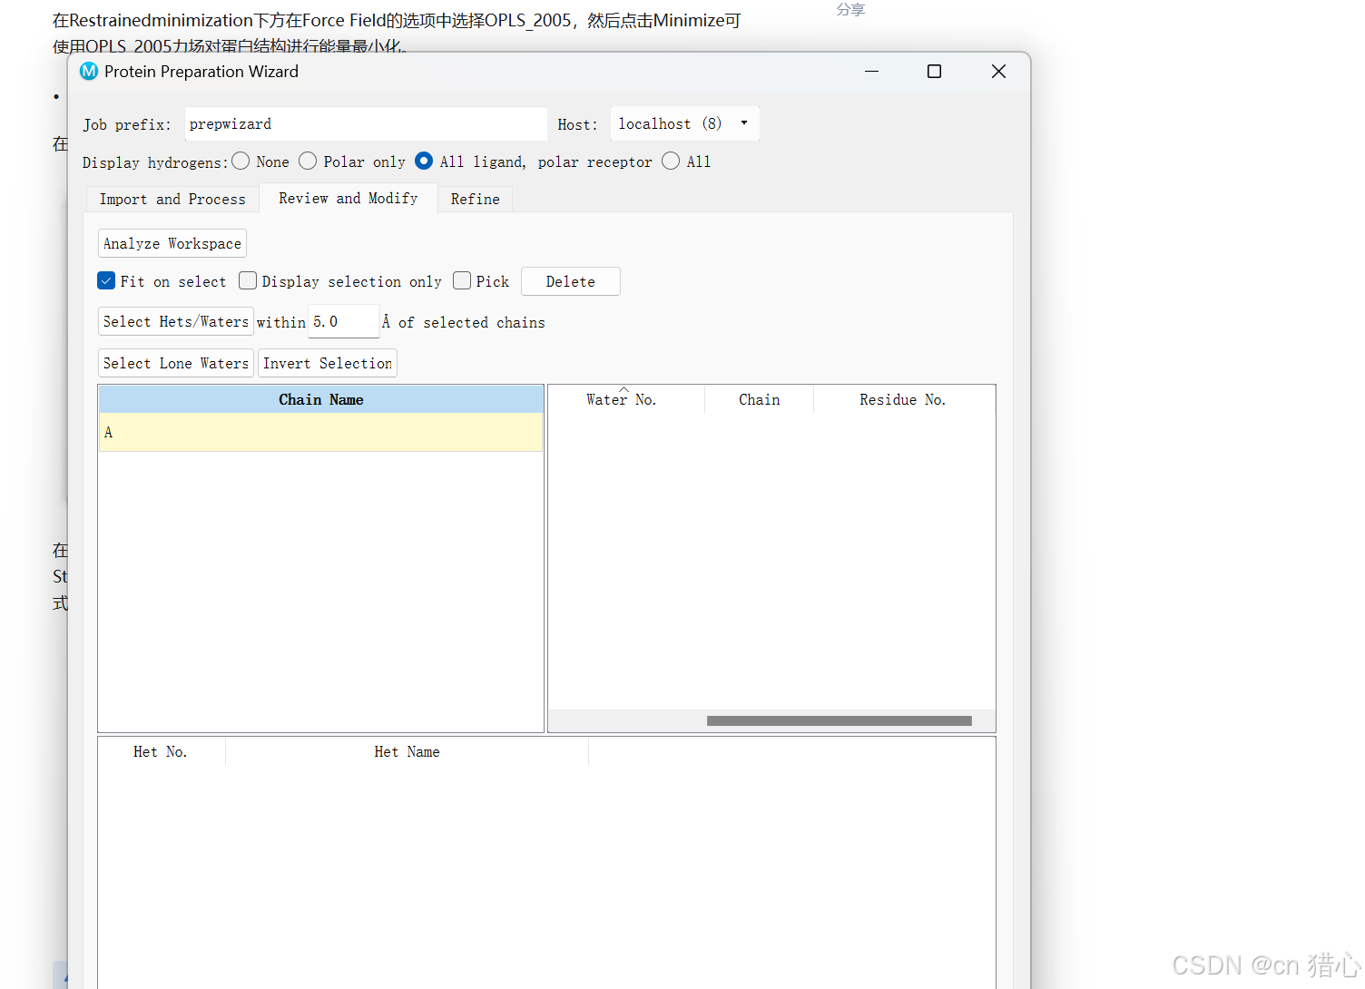
Task: Click Select Hets/Waters button
Action: click(x=175, y=321)
